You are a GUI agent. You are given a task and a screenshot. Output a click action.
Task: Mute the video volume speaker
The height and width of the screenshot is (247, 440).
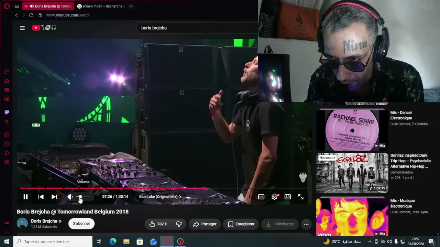[70, 197]
